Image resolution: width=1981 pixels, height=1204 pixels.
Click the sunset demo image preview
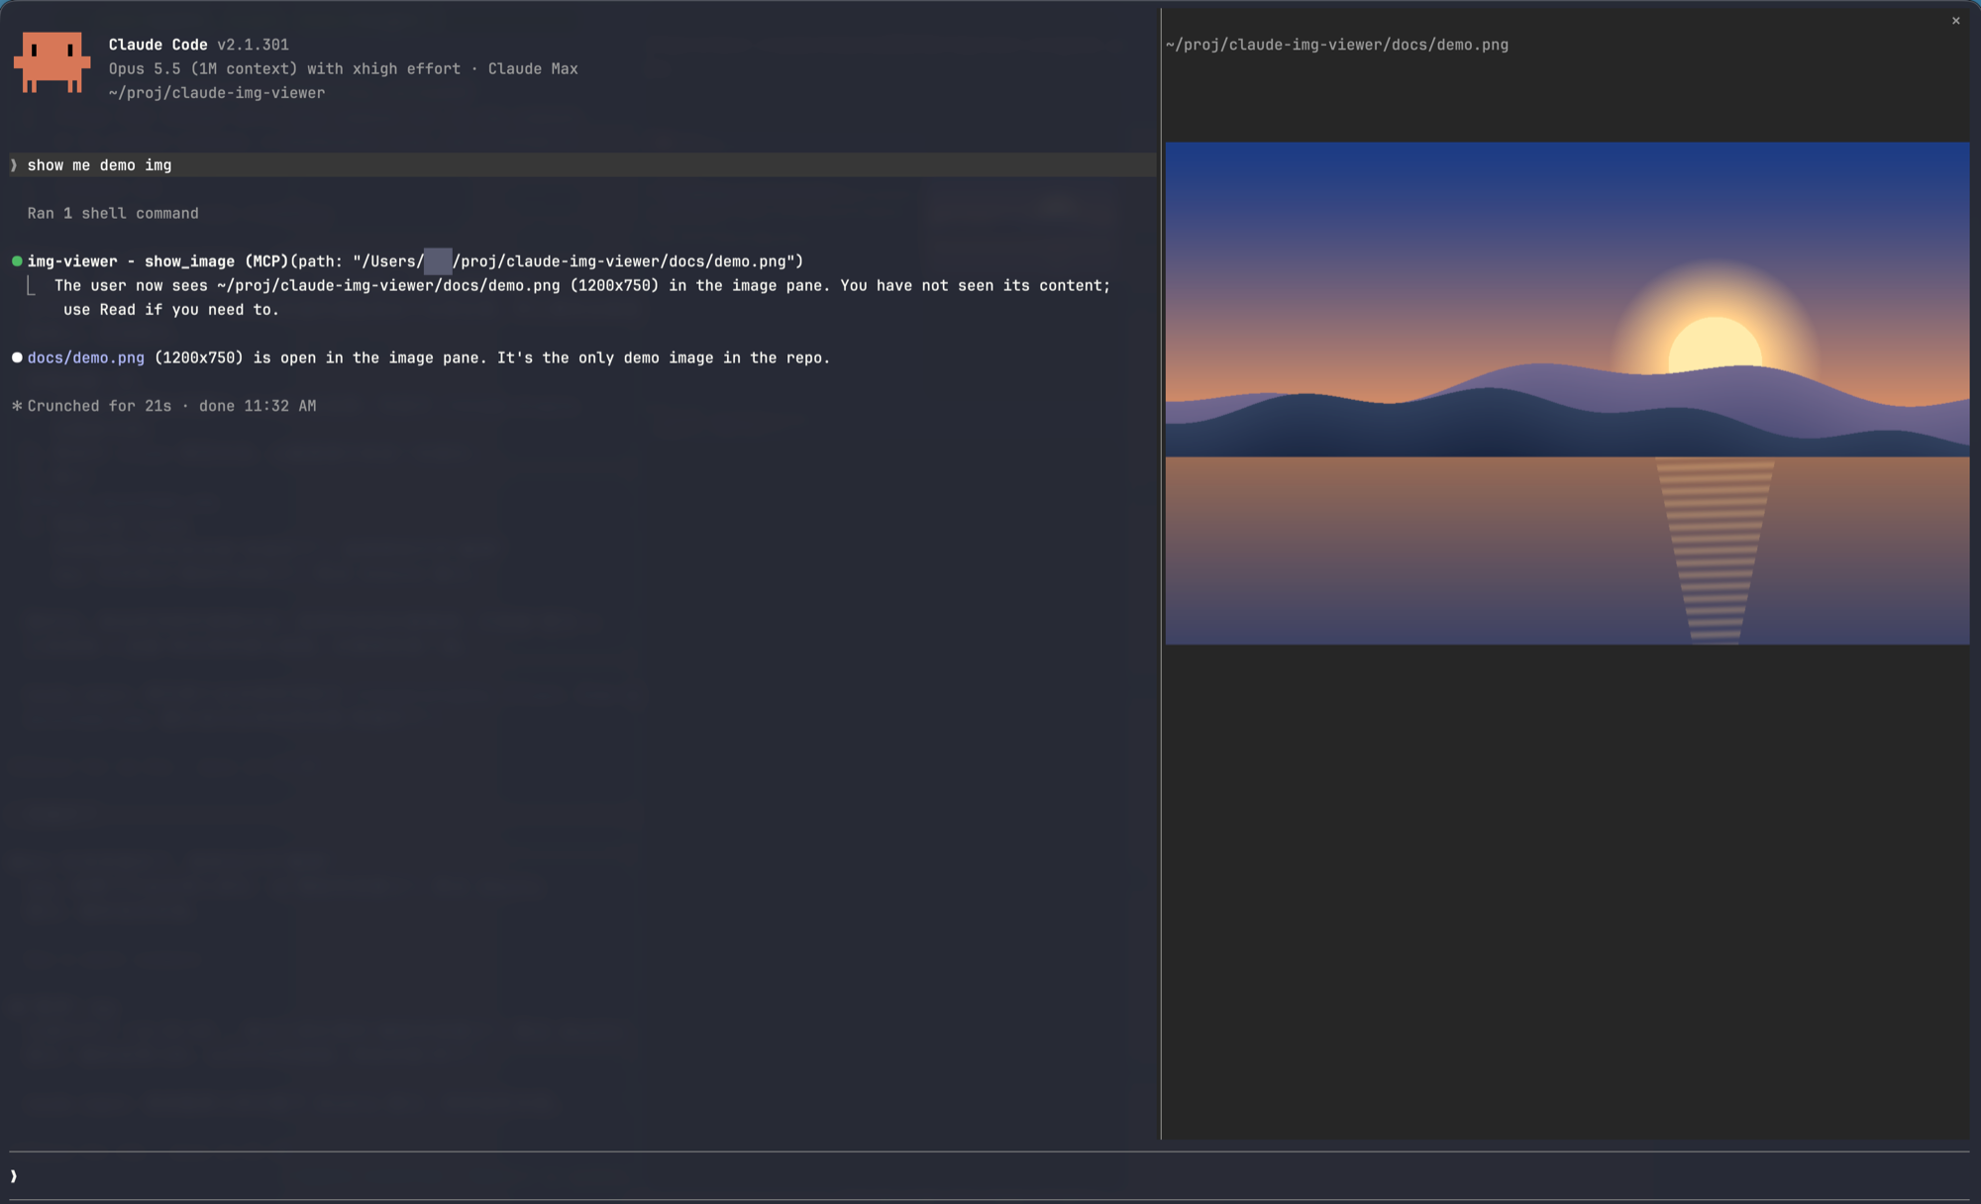[1567, 393]
